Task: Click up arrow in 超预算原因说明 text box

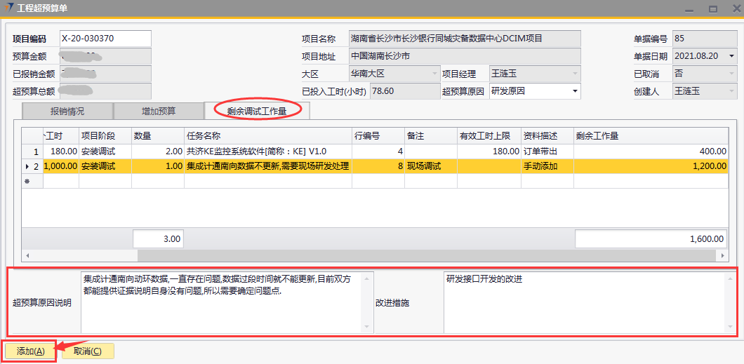Action: coord(366,278)
